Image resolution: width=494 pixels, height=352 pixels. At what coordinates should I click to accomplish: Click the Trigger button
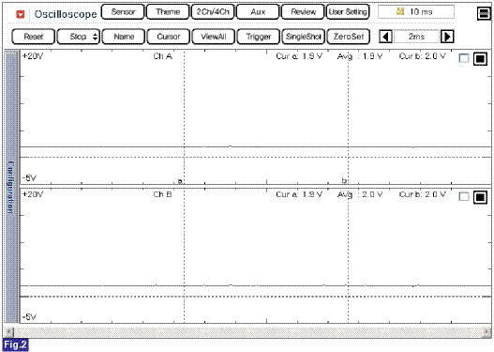259,37
